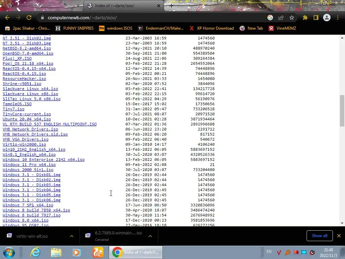The image size is (345, 259).
Task: Open the taskbar clock showing 21:48
Action: click(x=328, y=253)
